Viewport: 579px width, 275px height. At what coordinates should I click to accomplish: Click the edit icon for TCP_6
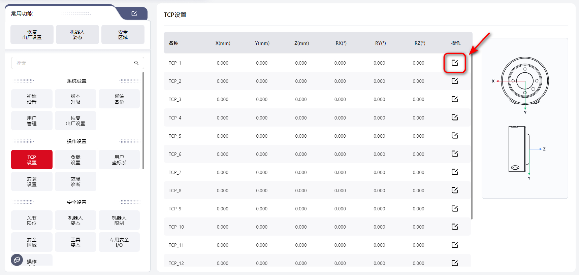pos(454,154)
